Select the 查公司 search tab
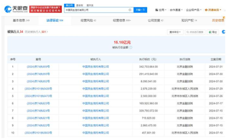Viewport: 232px width, 139px height. [69, 5]
